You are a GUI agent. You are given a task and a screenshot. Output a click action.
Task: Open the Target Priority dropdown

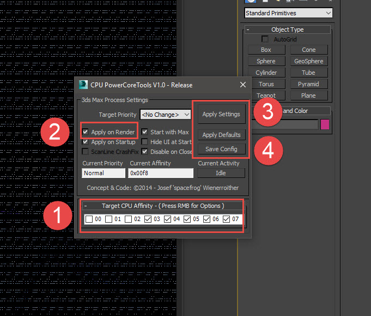(165, 115)
